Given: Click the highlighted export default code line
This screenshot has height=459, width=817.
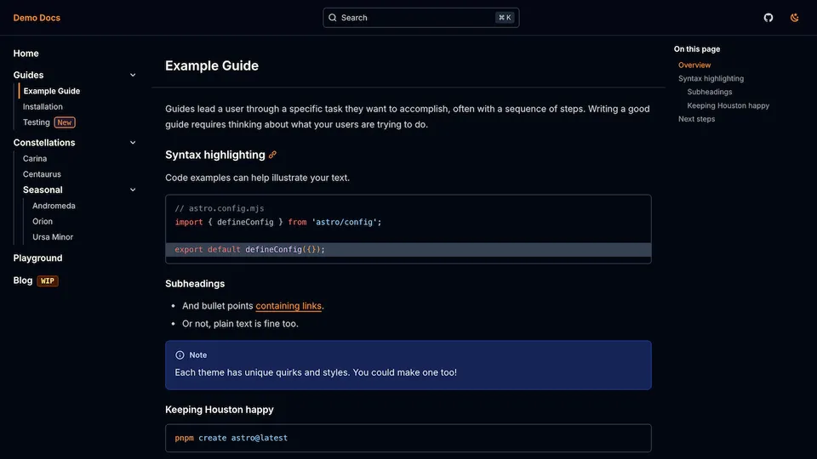Looking at the screenshot, I should (408, 250).
